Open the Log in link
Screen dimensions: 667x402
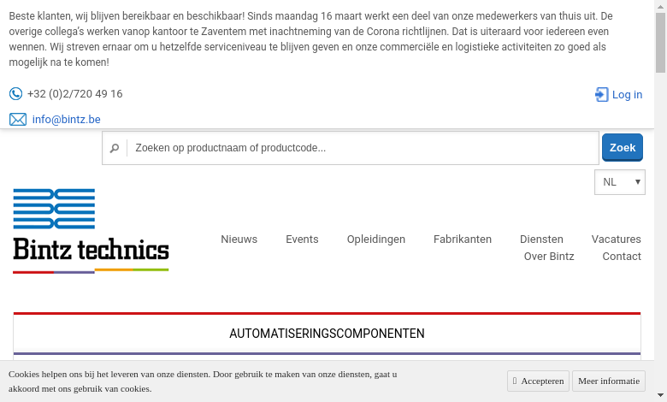tap(627, 95)
